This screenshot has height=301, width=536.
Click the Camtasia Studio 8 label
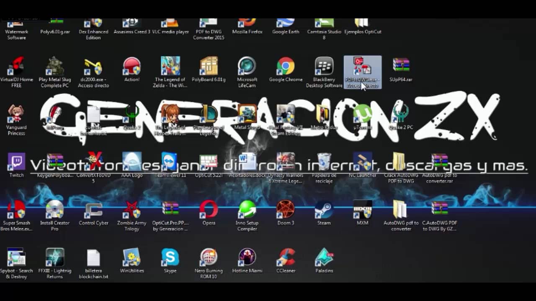click(324, 35)
